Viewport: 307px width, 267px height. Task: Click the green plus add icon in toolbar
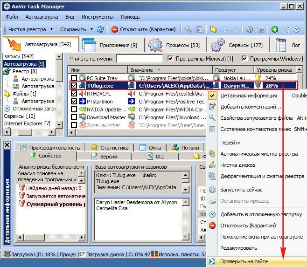275,29
